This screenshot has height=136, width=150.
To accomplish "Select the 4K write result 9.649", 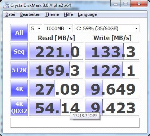I will 112,89.
